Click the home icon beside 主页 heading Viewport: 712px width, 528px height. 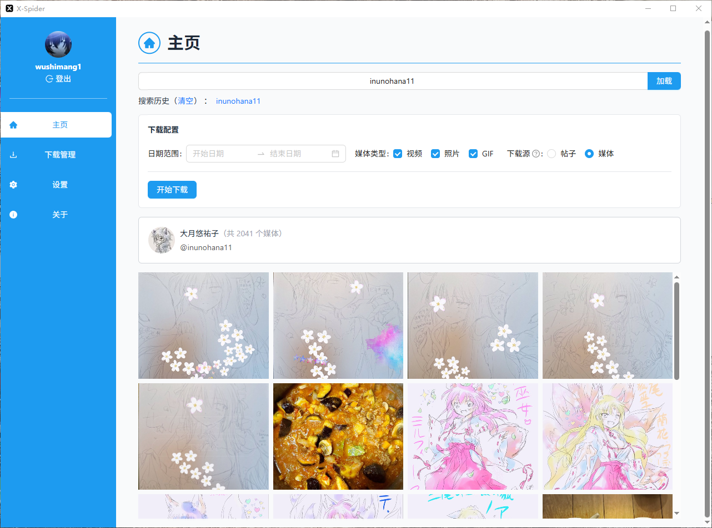pos(149,43)
